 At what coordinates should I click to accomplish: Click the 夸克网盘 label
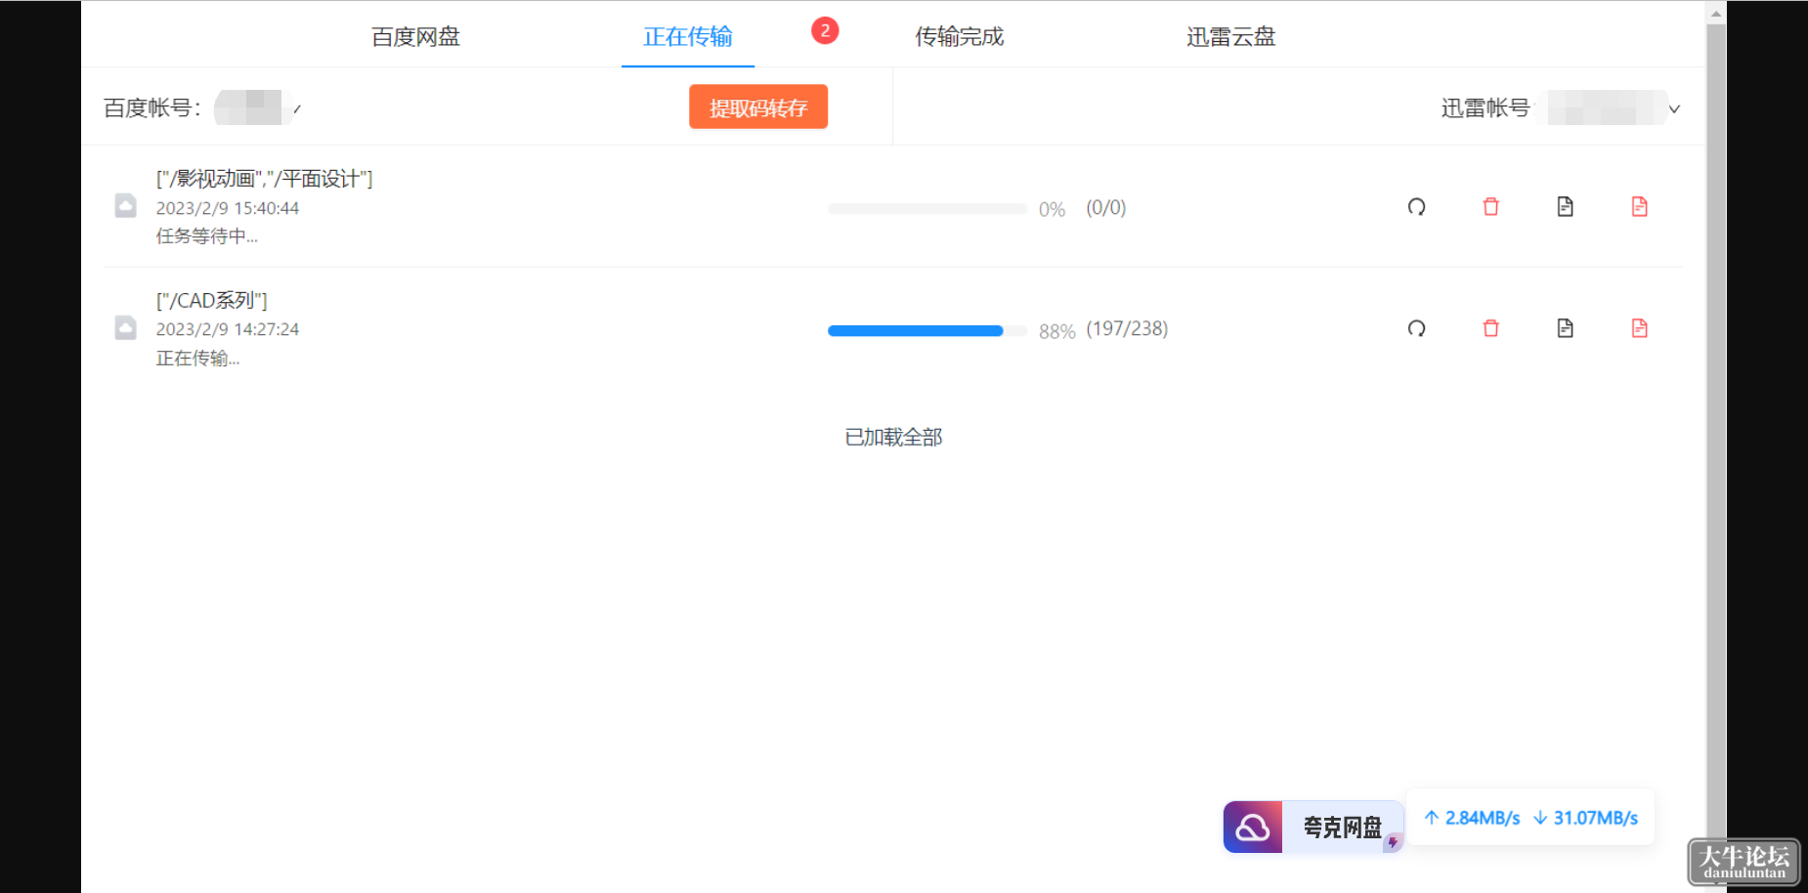coord(1342,828)
